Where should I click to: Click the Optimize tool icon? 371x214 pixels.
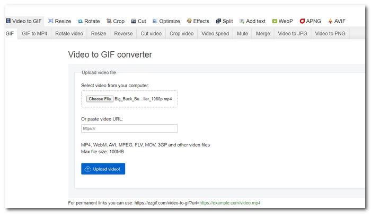155,21
